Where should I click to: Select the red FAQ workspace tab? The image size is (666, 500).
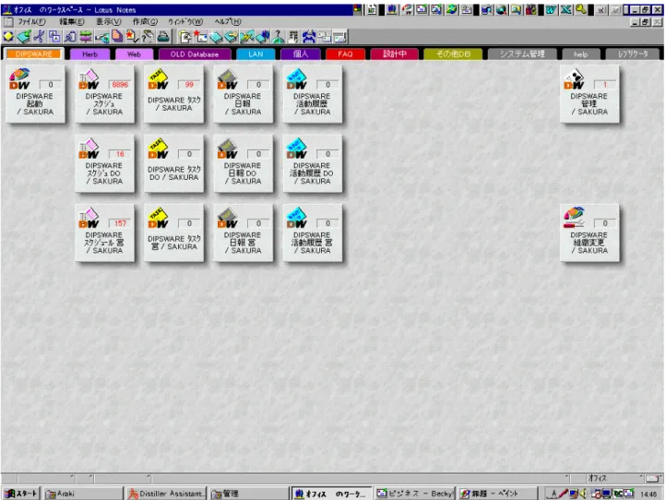click(x=345, y=54)
